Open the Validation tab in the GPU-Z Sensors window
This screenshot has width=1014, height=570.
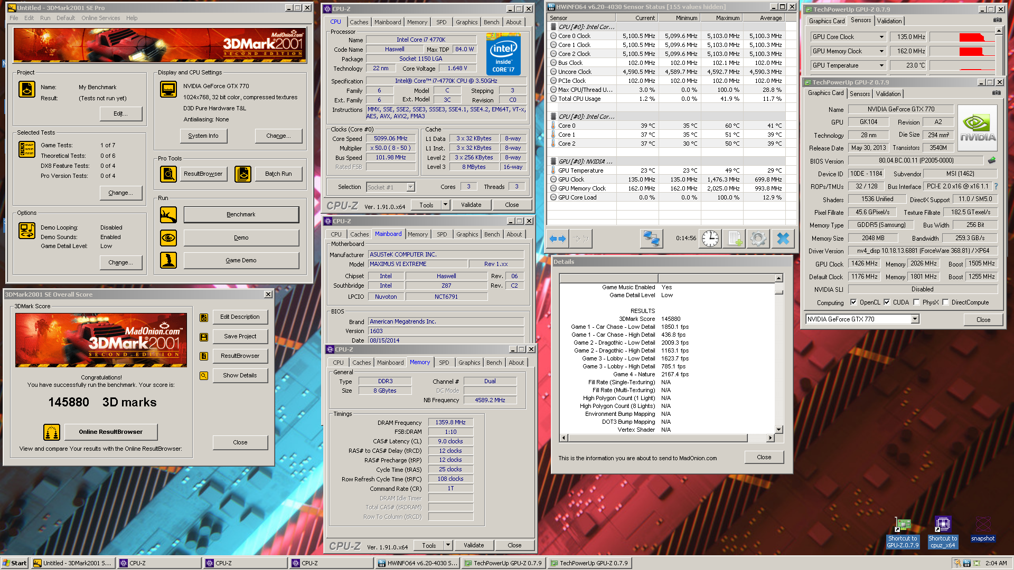point(889,21)
